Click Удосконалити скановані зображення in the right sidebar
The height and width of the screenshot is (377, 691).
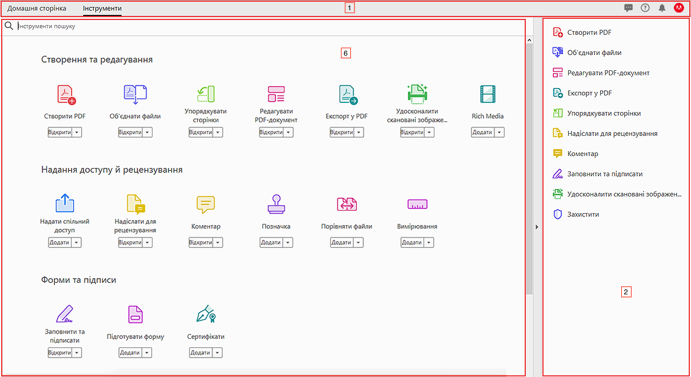[x=617, y=194]
